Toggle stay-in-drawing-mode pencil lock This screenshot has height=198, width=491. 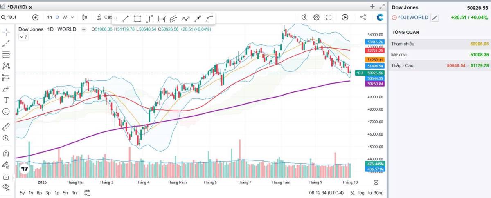coord(6,165)
